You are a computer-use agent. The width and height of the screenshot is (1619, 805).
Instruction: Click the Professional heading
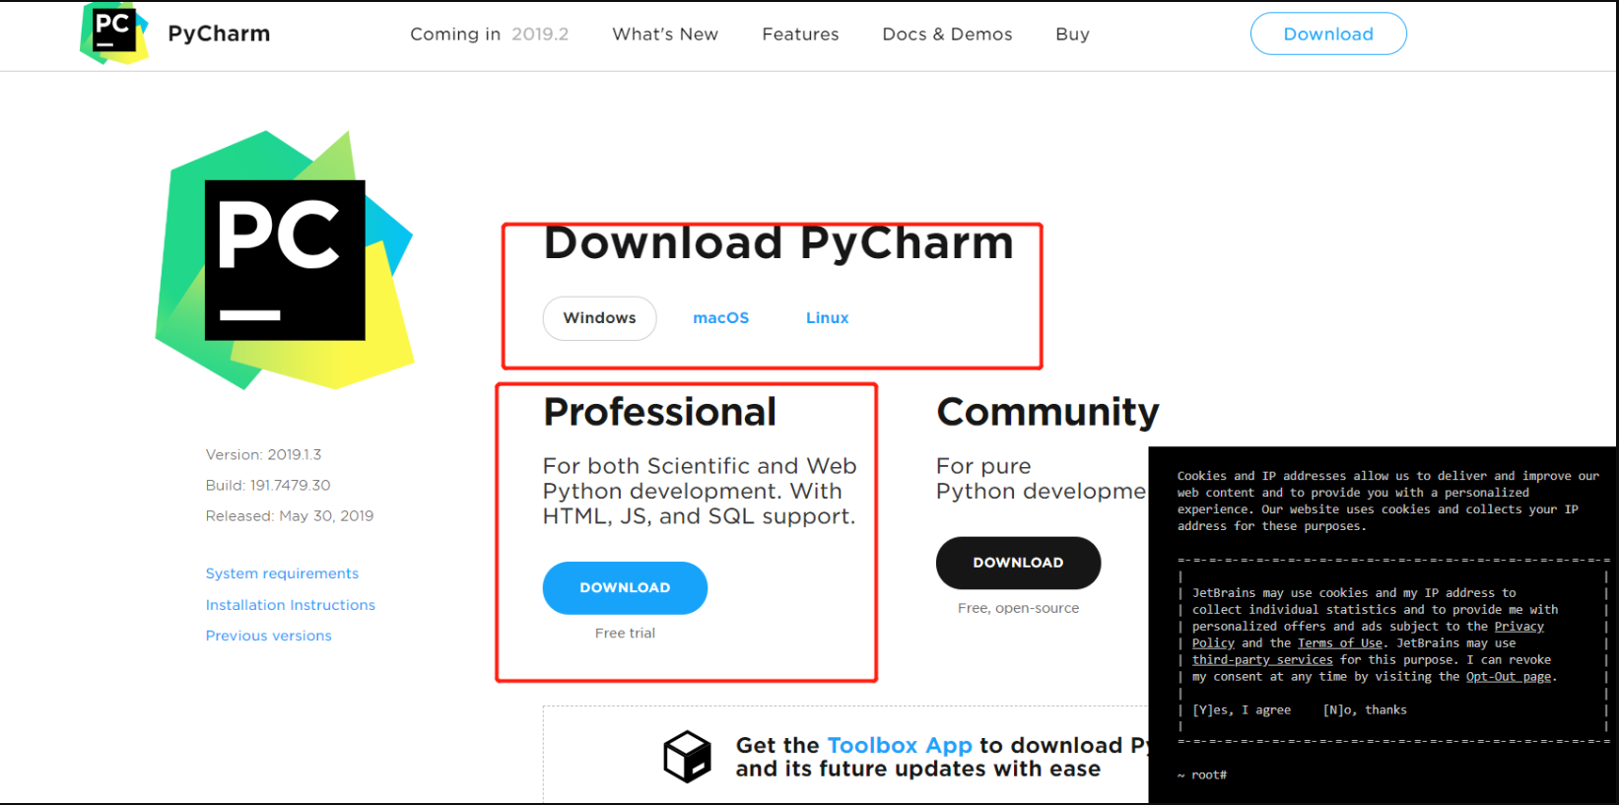[659, 412]
